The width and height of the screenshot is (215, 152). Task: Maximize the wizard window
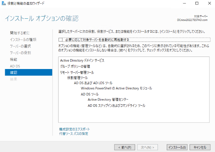click(197, 3)
